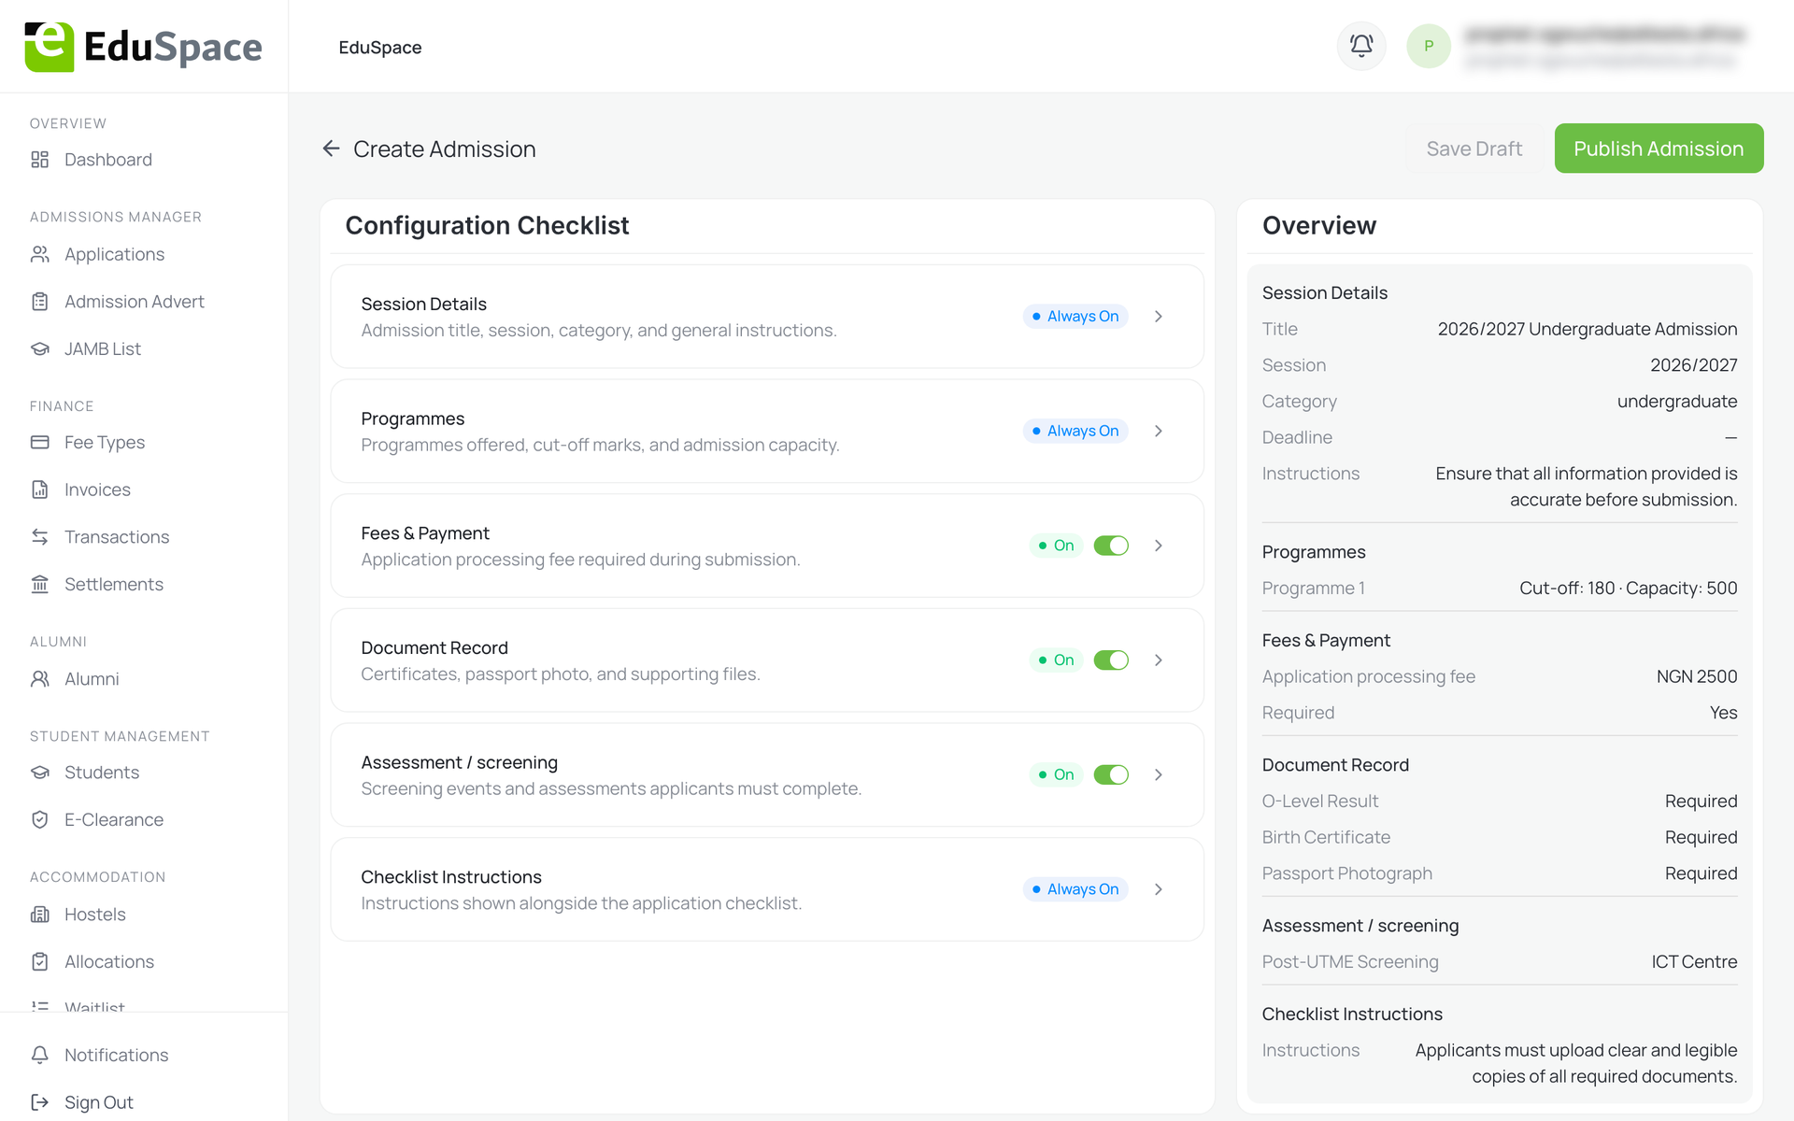1794x1121 pixels.
Task: Click the Hostels building icon
Action: 39,915
